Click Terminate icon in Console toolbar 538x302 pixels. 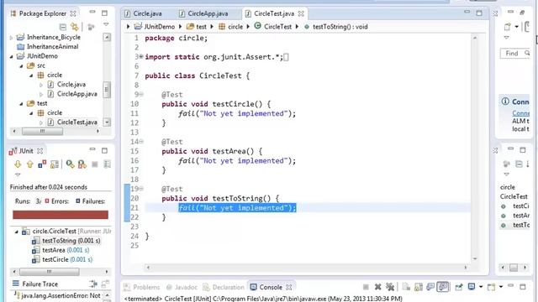coord(366,287)
